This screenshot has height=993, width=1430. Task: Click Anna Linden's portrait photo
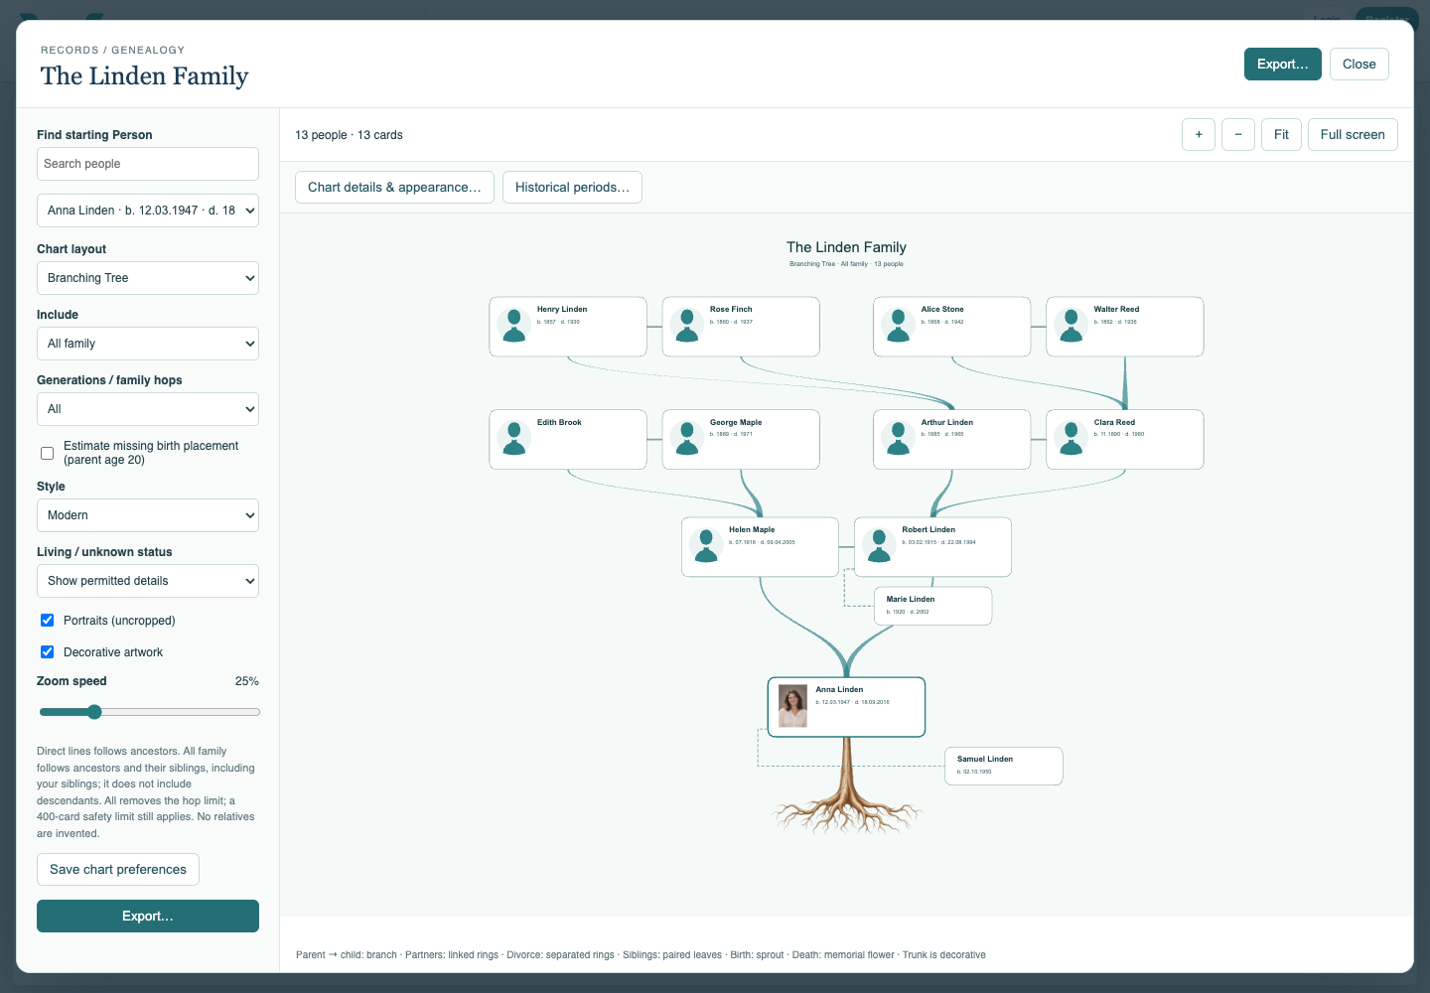point(792,706)
